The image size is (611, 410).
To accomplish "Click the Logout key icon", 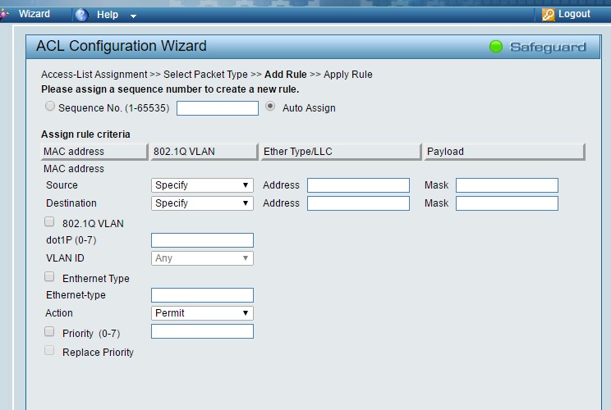I will point(549,15).
